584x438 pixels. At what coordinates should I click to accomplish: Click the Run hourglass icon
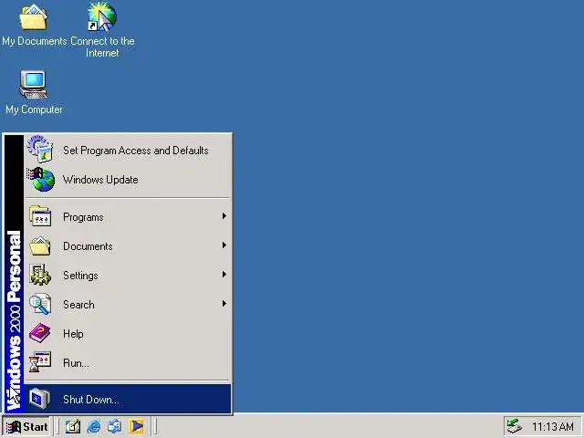point(40,362)
